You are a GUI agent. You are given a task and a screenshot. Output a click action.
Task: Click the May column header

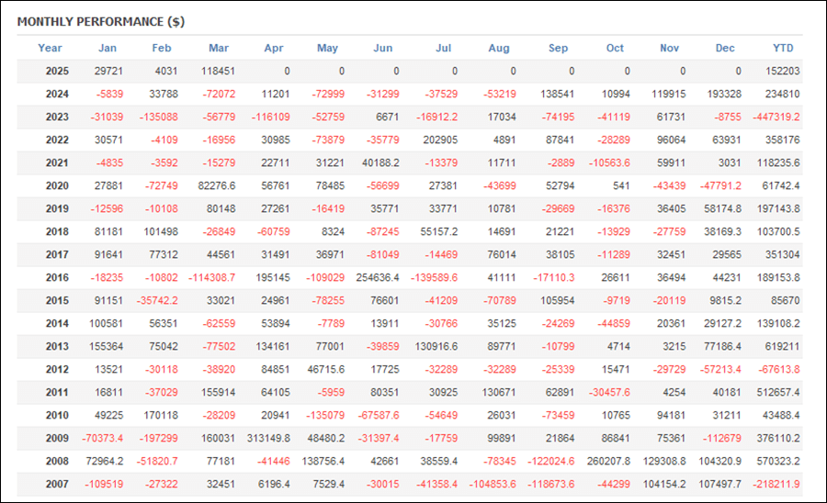[327, 48]
